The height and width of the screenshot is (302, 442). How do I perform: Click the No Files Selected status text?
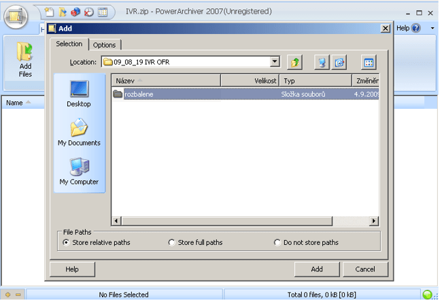124,295
